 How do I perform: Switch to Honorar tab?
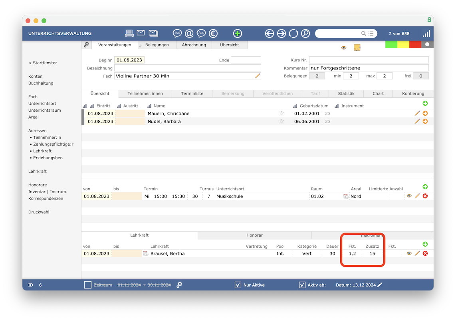click(254, 235)
